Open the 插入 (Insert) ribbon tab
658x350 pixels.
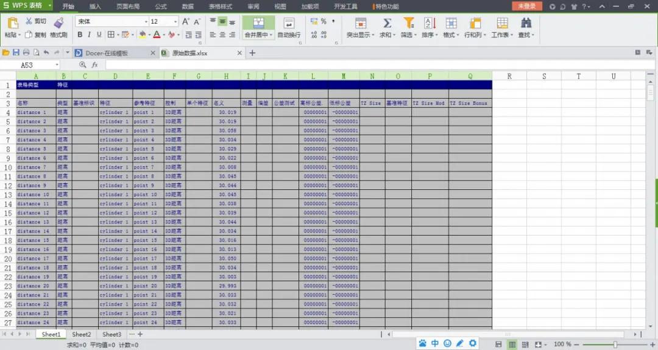coord(95,6)
